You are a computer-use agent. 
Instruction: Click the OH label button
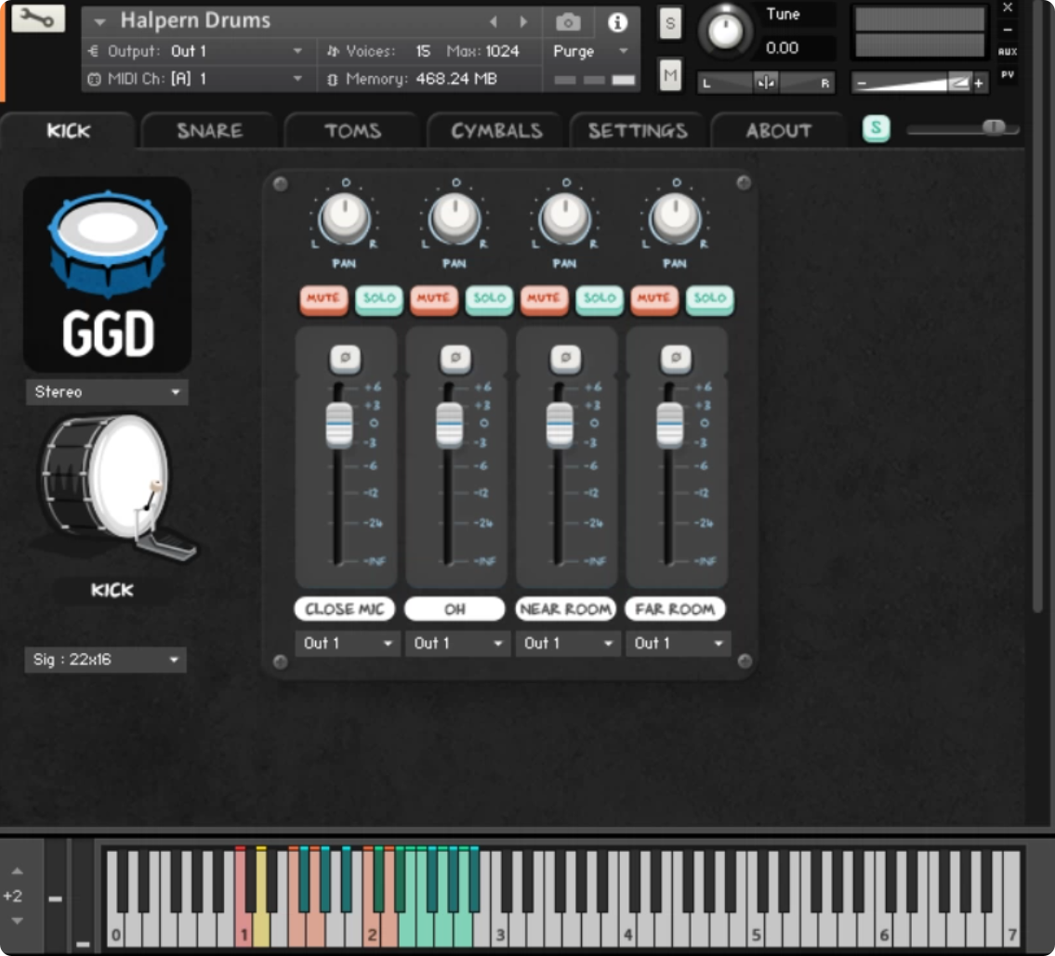[x=455, y=609]
